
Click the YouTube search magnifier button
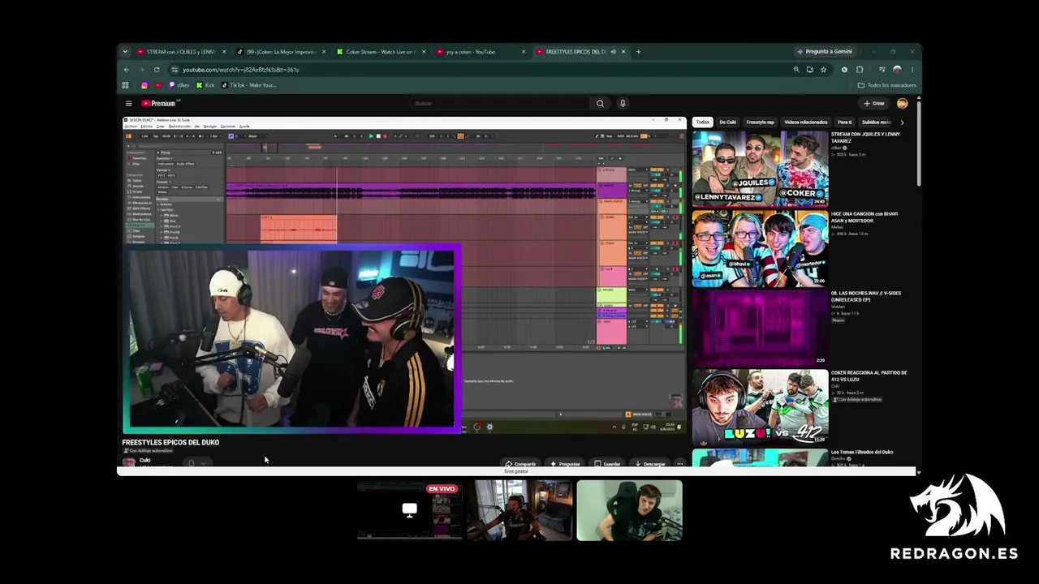600,103
